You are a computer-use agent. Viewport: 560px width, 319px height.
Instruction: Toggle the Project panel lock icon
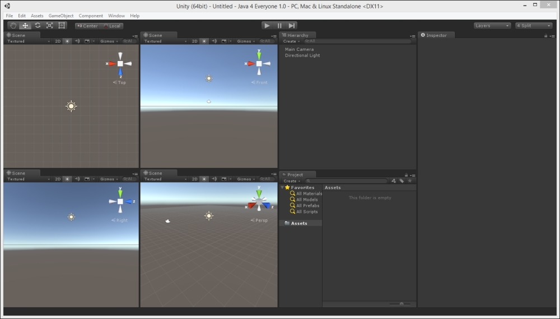406,175
